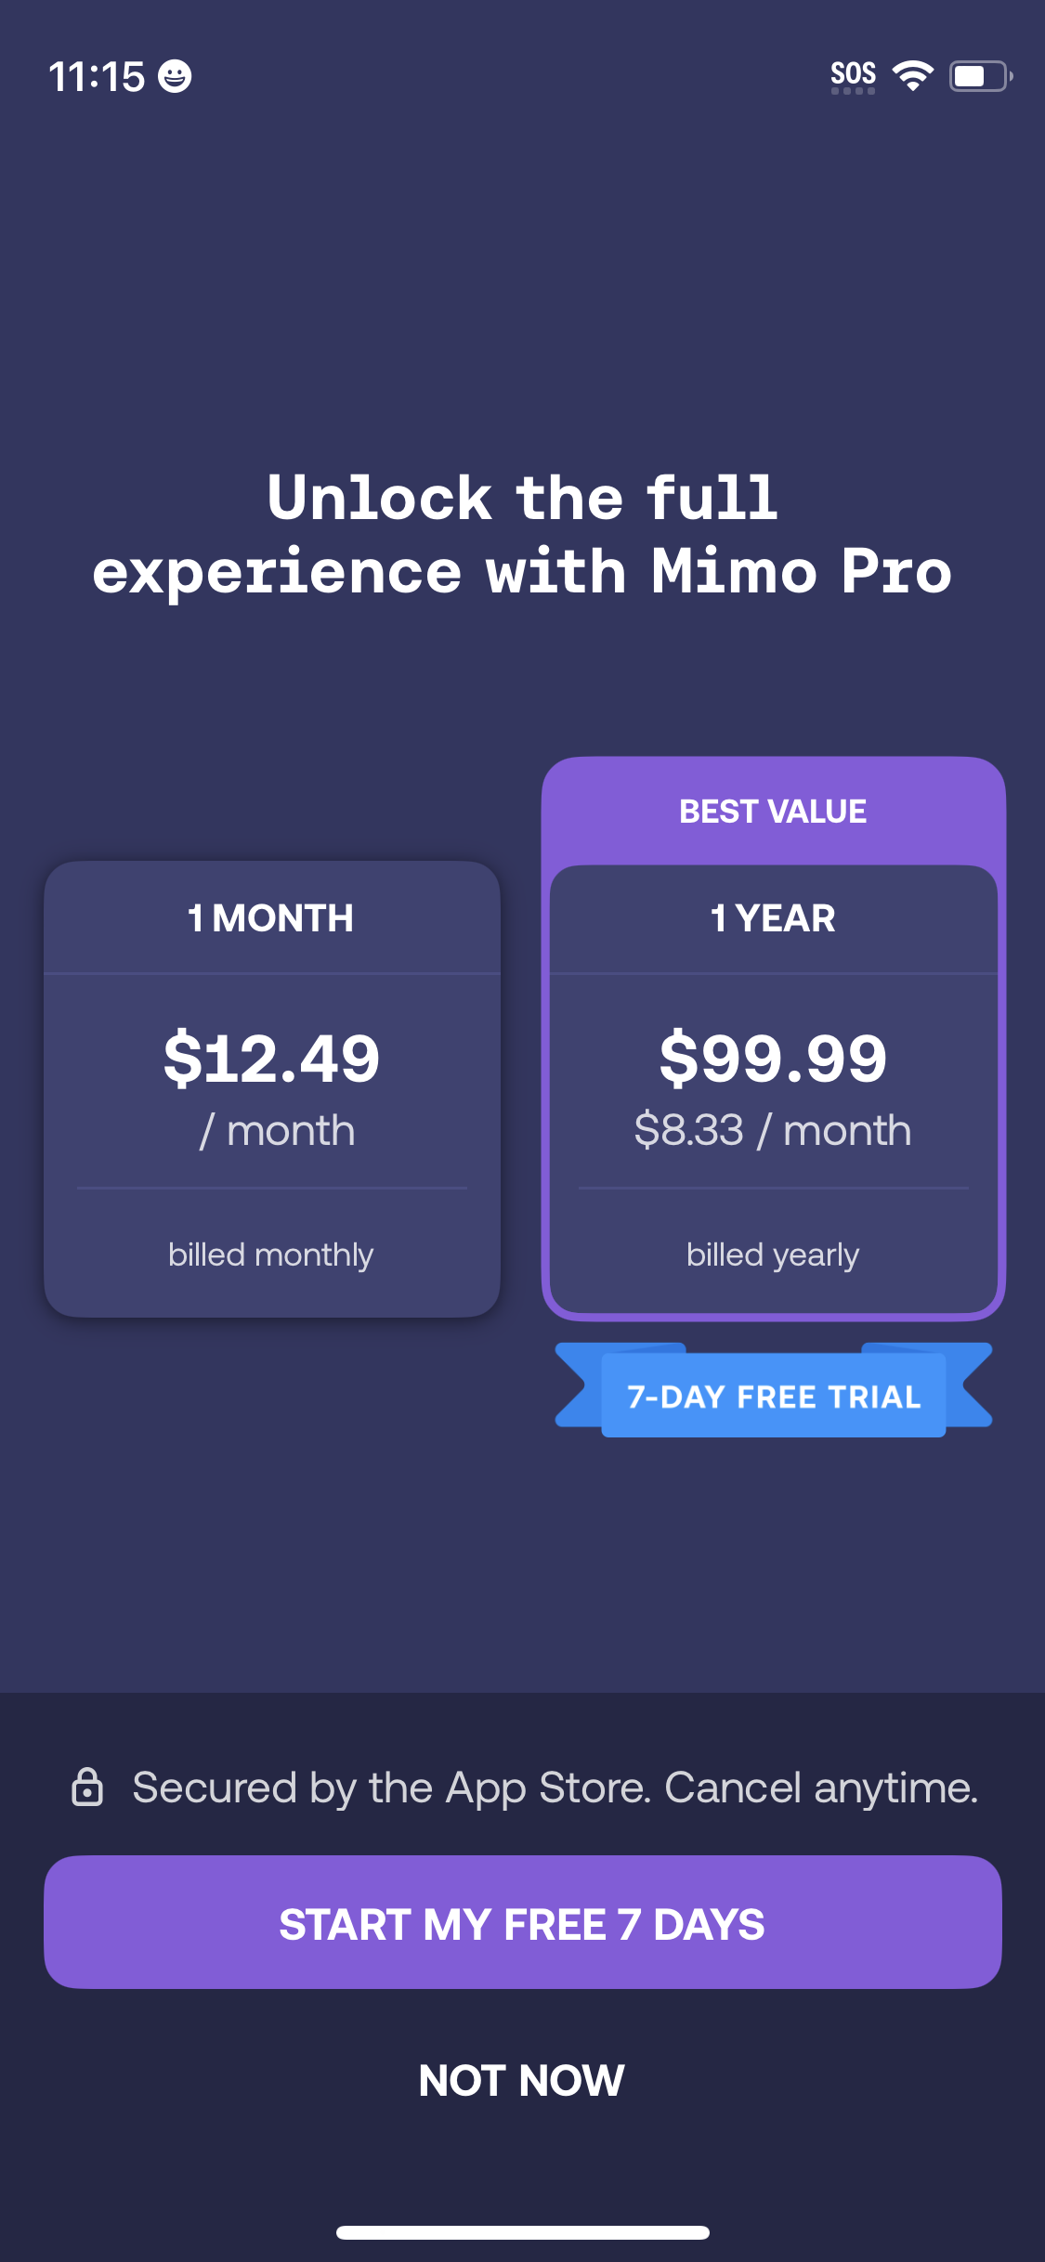Screen dimensions: 1045x2262
Task: Dismiss the offer with Not Now
Action: pyautogui.click(x=522, y=2080)
